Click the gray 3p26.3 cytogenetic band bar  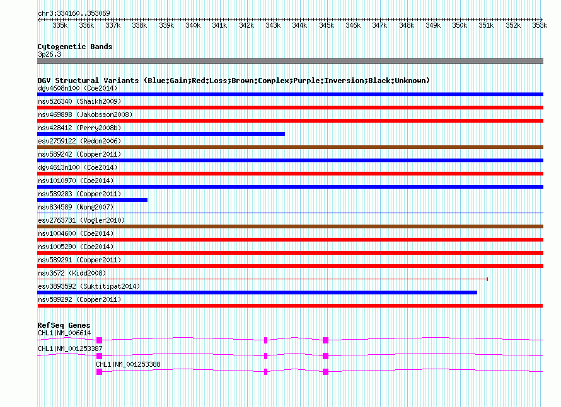pyautogui.click(x=290, y=61)
